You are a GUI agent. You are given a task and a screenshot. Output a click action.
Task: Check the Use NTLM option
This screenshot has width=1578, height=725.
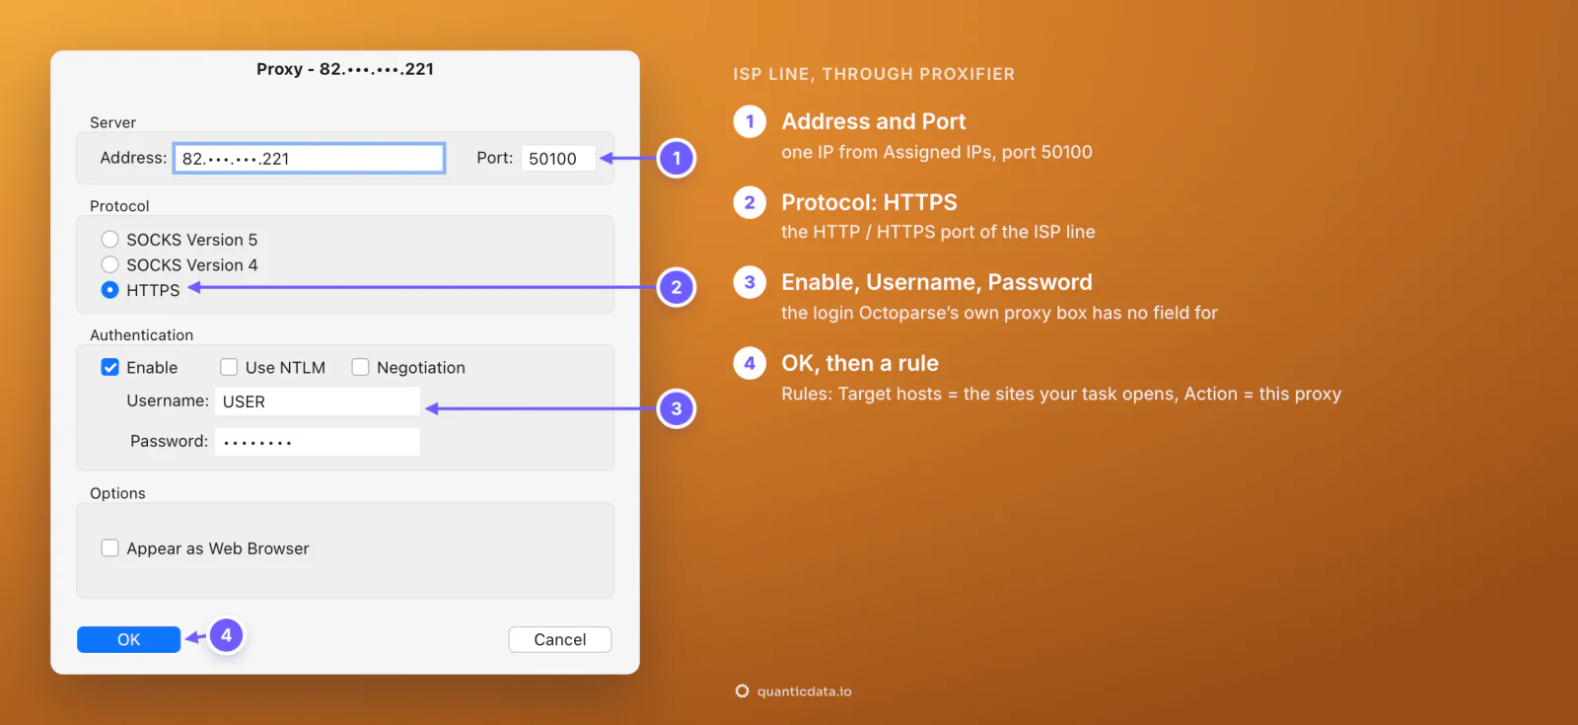pyautogui.click(x=229, y=367)
